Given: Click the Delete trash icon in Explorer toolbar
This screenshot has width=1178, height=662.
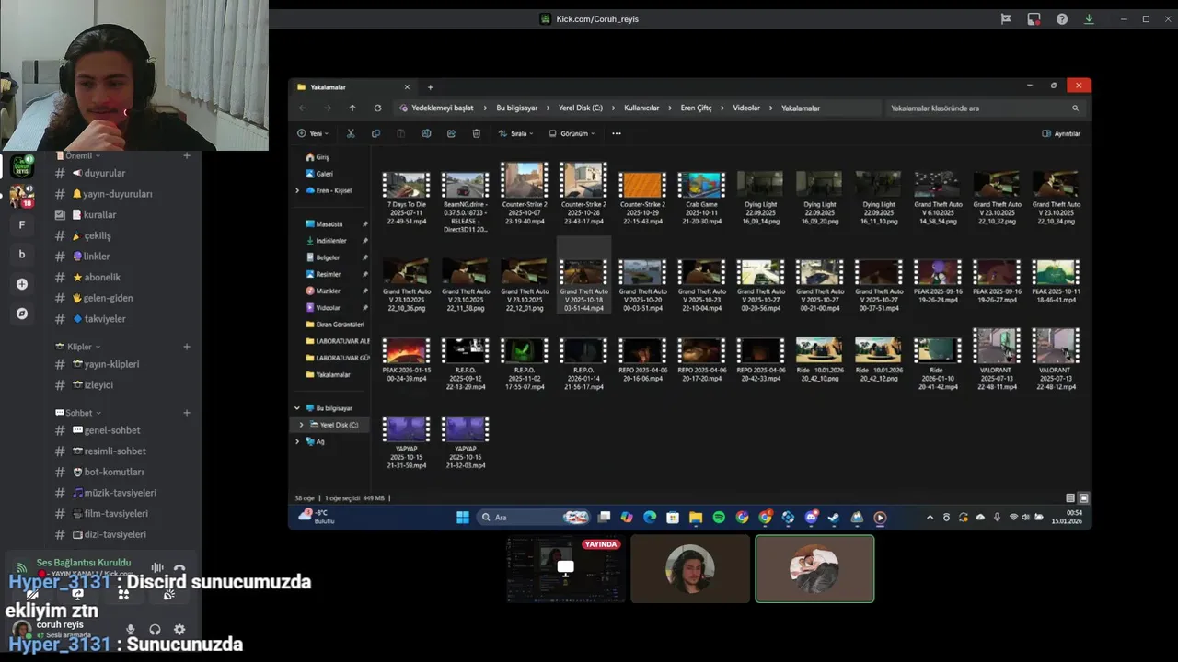Looking at the screenshot, I should coord(476,133).
